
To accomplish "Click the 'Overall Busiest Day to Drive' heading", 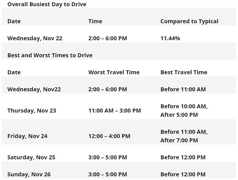I will pyautogui.click(x=47, y=4).
